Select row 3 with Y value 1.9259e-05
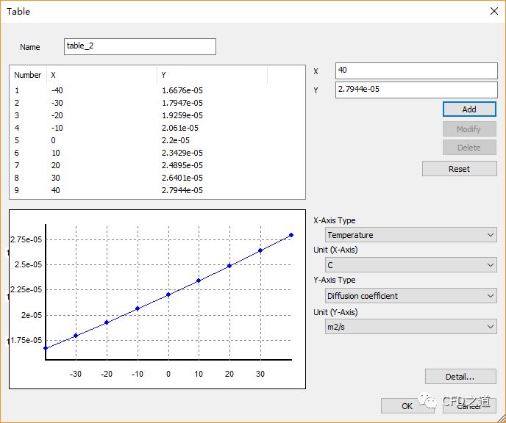This screenshot has height=423, width=506. click(x=182, y=115)
